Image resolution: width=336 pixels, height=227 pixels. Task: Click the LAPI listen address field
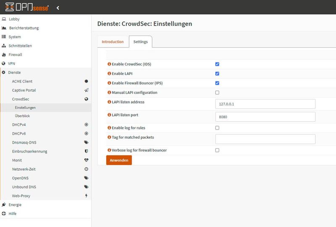tap(265, 104)
